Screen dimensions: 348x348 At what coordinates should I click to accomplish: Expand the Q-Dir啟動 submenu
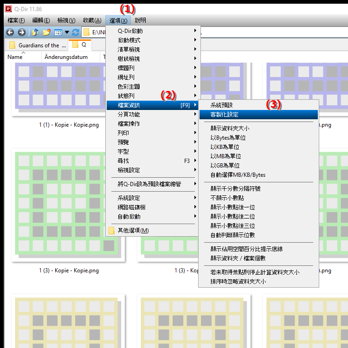[153, 31]
